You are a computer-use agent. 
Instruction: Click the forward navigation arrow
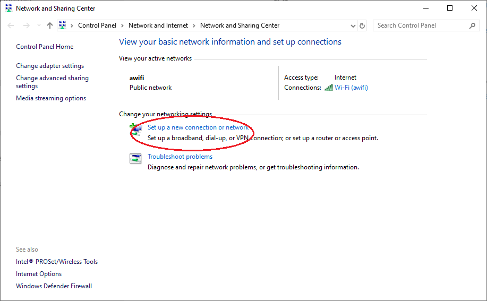click(x=25, y=25)
